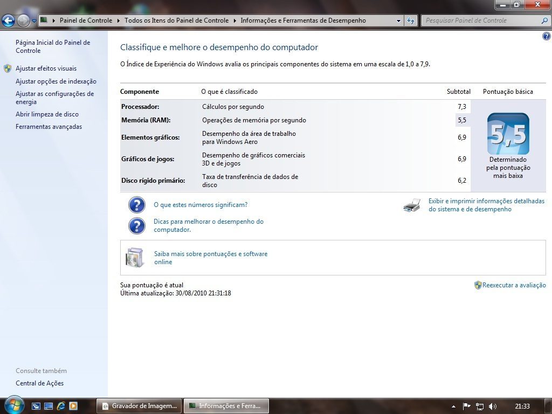Click the taskbar clock 21:33
Screen dimensions: 552x414
coord(522,406)
